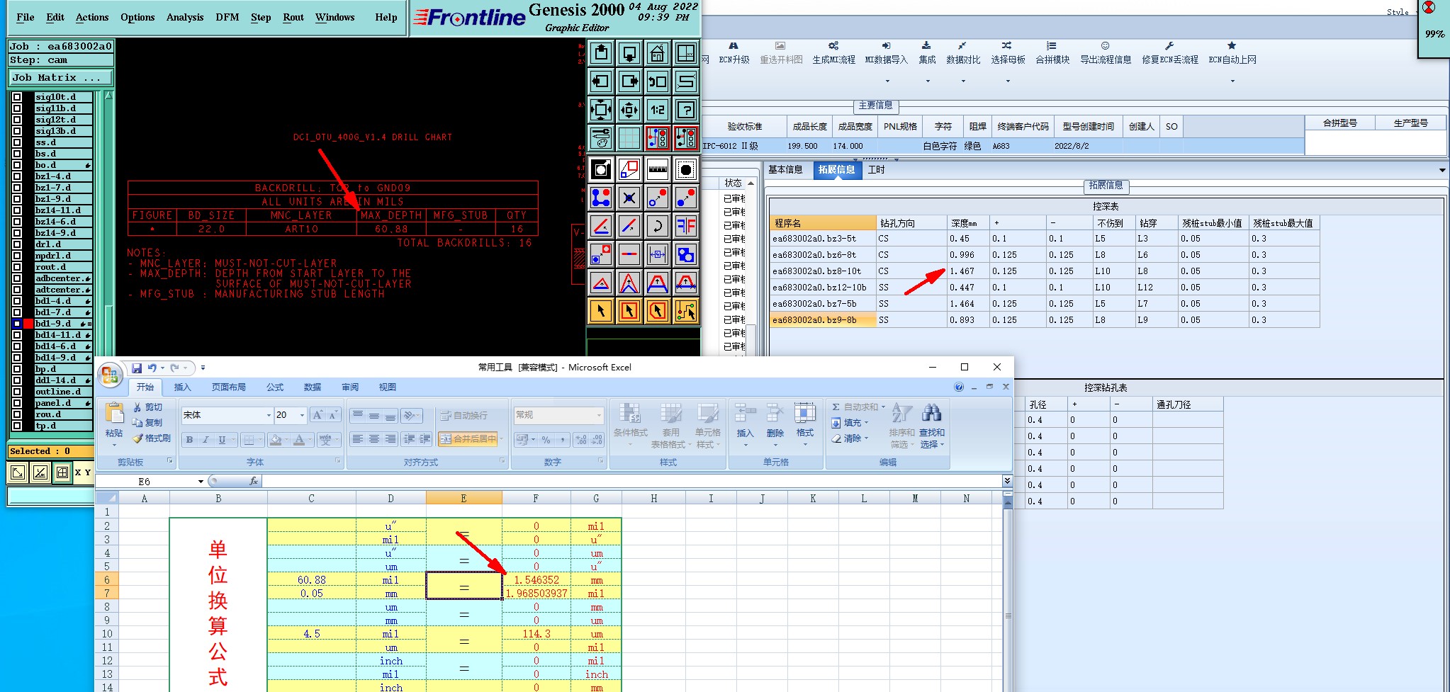1450x692 pixels.
Task: Click the Bold icon in Excel
Action: tap(189, 440)
